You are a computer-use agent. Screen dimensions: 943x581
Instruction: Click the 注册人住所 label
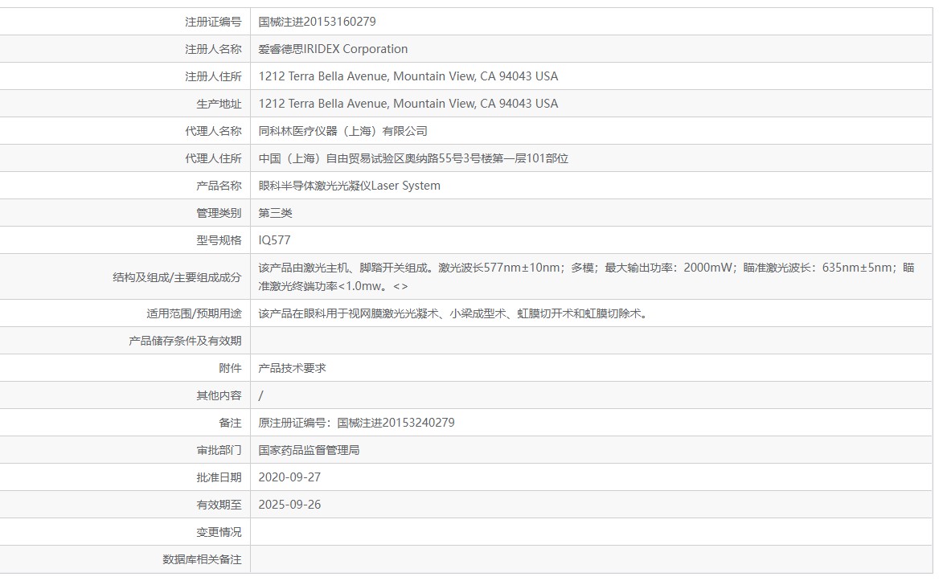(213, 76)
